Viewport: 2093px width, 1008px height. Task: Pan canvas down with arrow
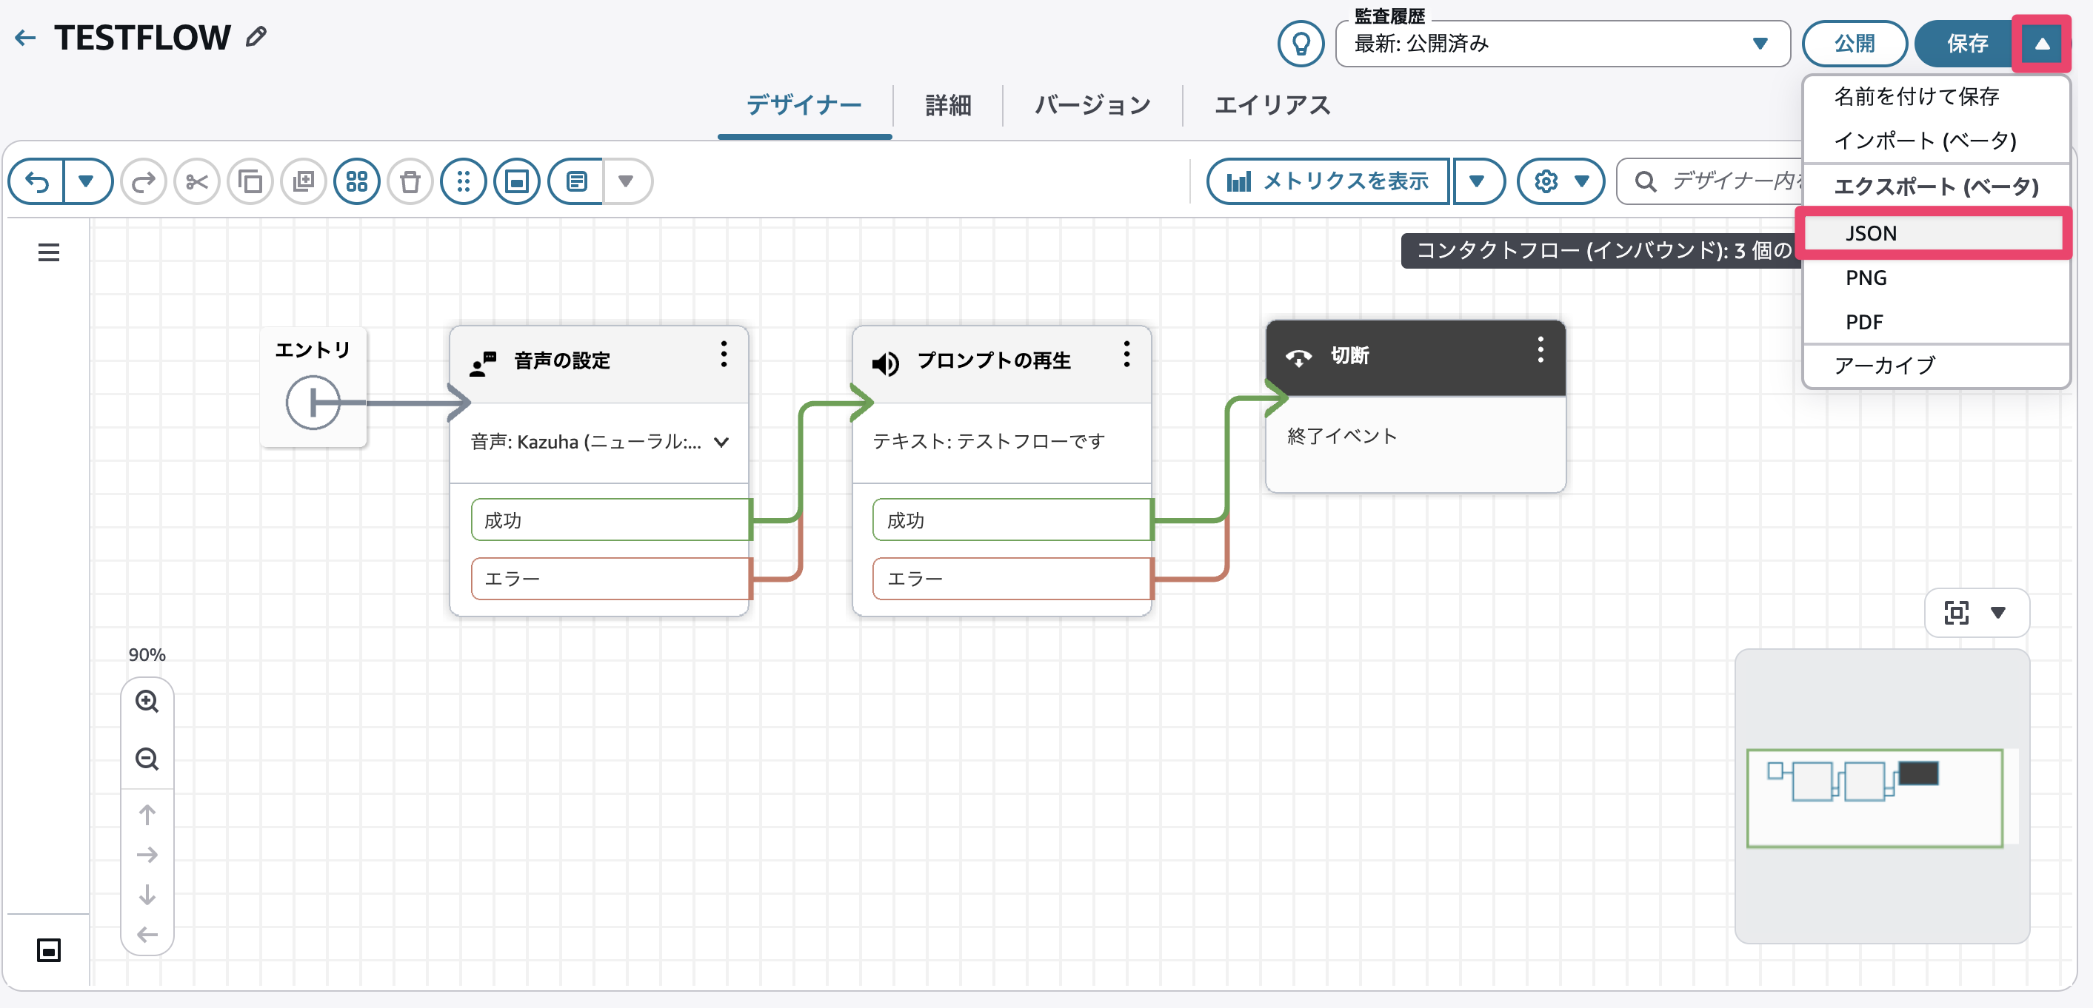147,894
